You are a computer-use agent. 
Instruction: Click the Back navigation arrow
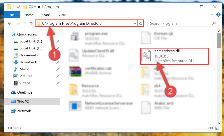10,23
